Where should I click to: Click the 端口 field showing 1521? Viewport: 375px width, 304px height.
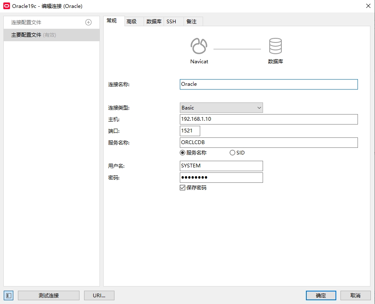190,131
